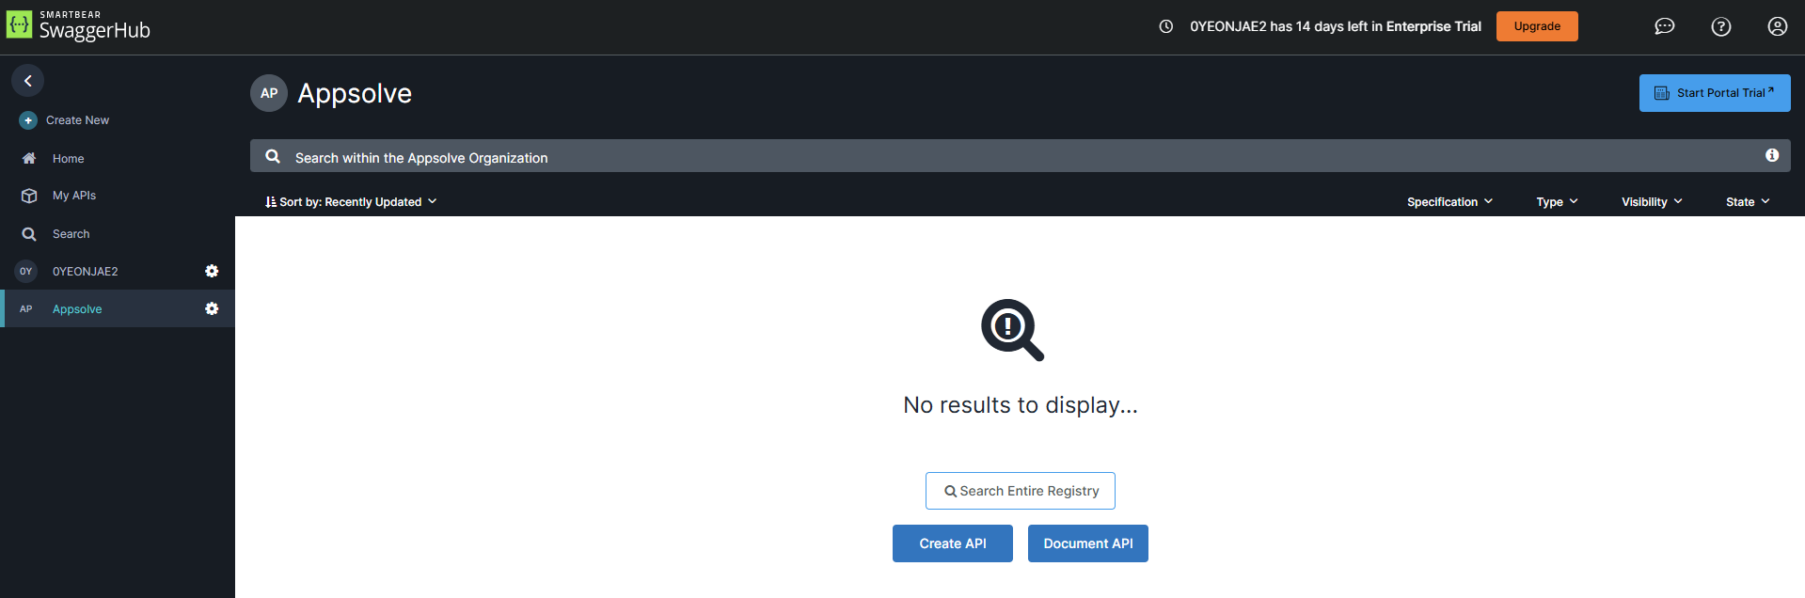Open the Specification filter dropdown
1805x598 pixels.
(1449, 202)
